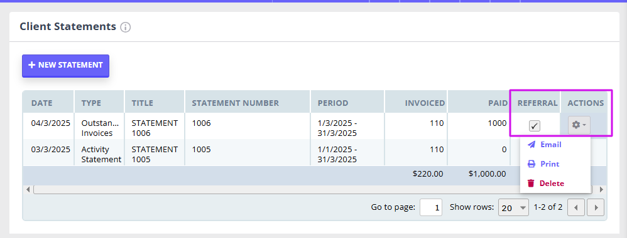Click the Go to page input field
The image size is (627, 238).
(x=430, y=208)
